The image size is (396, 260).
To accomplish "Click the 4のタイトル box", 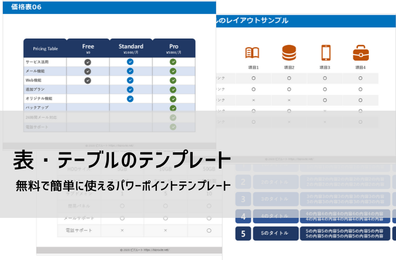I will 276,216.
